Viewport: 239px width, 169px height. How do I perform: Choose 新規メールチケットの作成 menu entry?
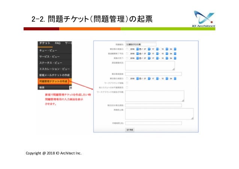55,75
